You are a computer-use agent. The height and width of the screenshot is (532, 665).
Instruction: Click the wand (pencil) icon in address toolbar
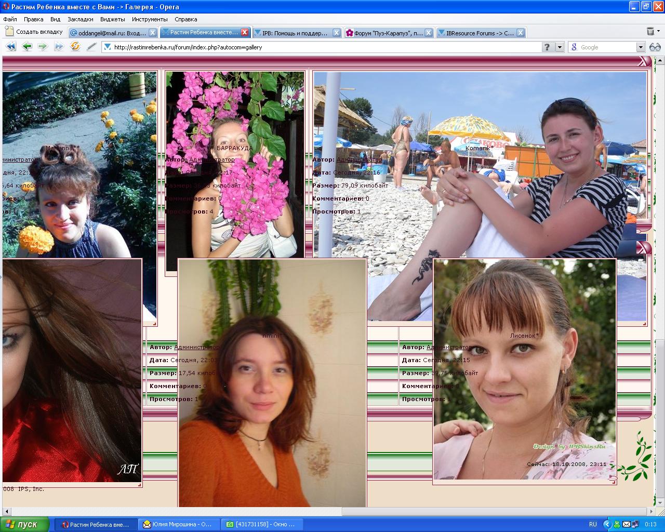[91, 47]
